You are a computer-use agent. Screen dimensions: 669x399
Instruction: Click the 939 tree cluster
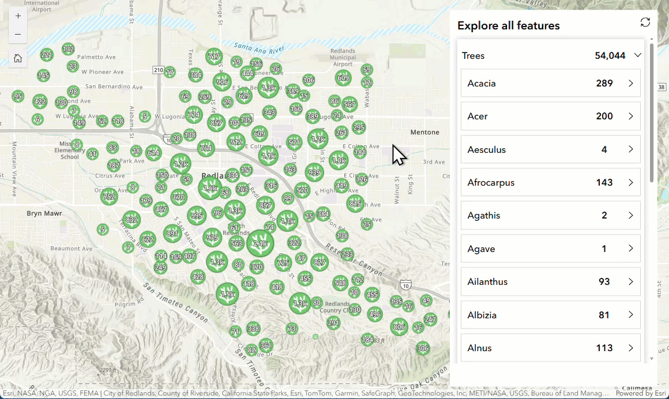(x=314, y=172)
